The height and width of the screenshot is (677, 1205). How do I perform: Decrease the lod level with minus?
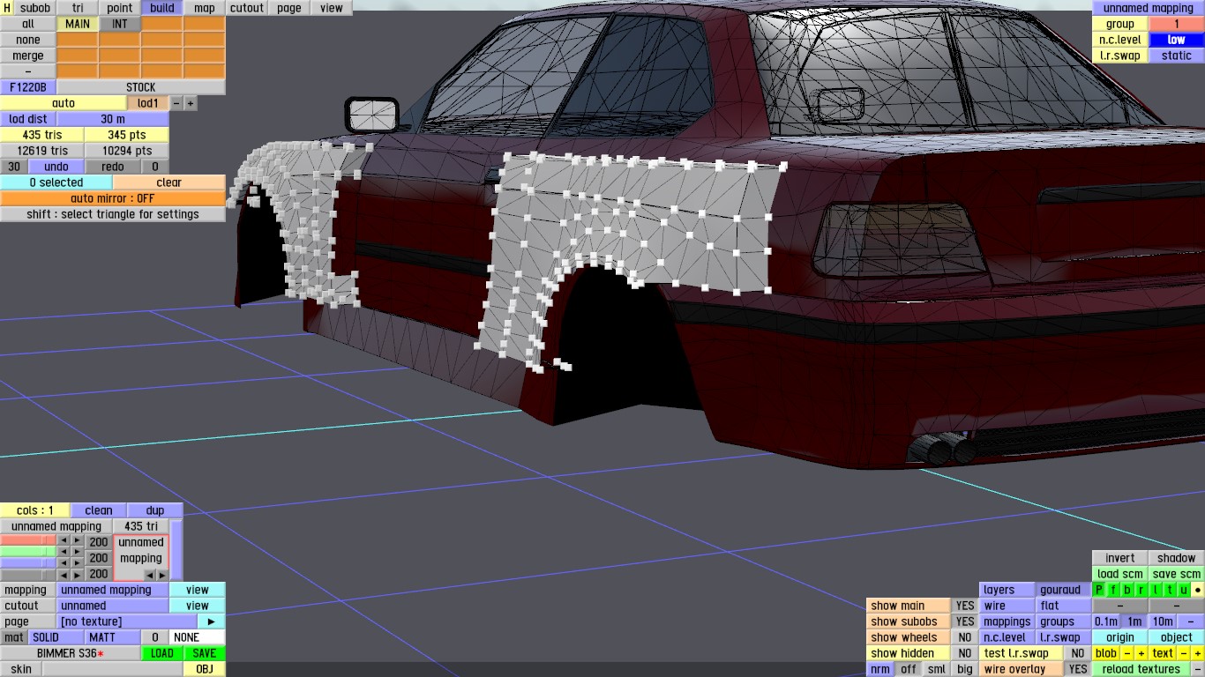click(176, 103)
